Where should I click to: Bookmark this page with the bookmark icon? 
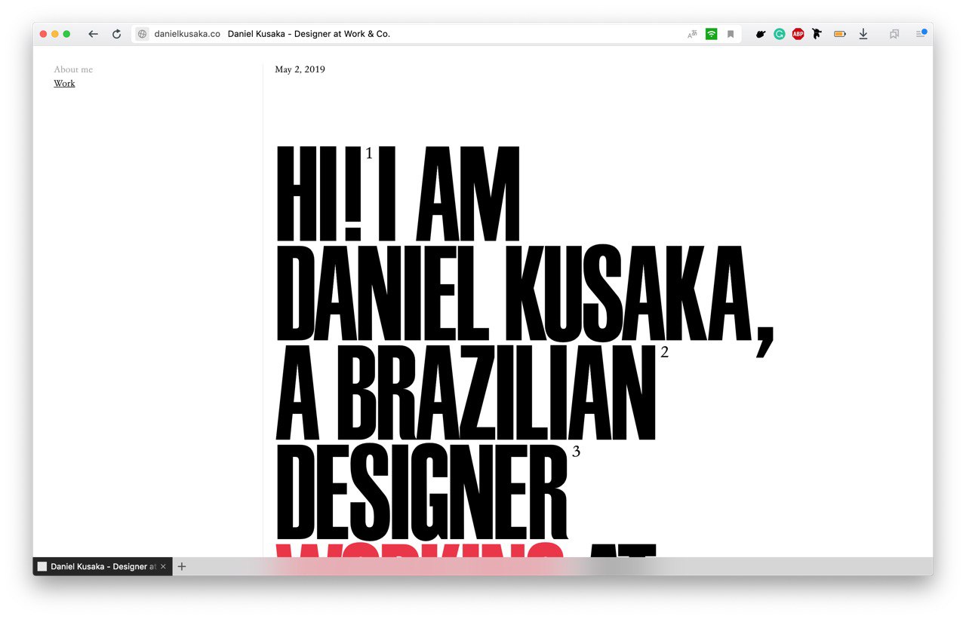731,34
